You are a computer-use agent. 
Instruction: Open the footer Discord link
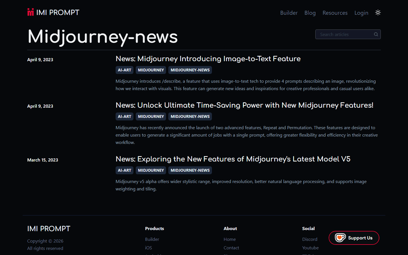coord(310,239)
